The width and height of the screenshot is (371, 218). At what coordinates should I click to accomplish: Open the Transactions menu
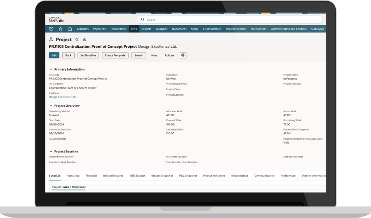pos(118,29)
